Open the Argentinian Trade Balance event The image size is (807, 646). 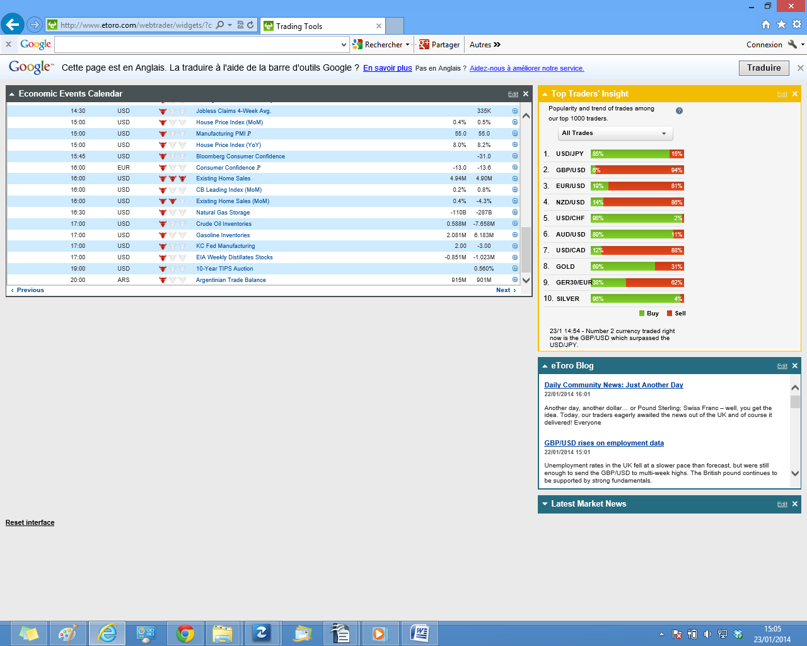point(231,280)
